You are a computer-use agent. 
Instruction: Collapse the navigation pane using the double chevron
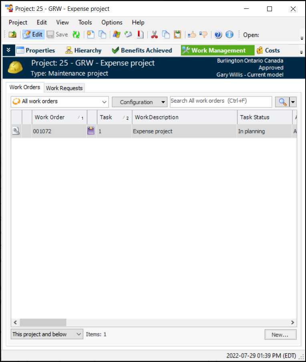pos(9,50)
